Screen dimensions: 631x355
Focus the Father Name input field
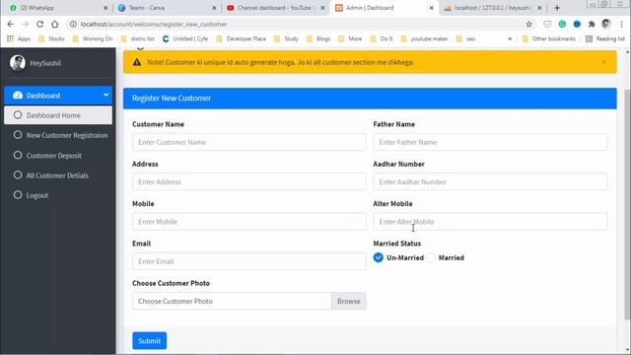pyautogui.click(x=490, y=142)
